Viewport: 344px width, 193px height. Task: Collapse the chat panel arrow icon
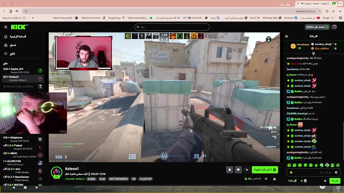tap(286, 36)
